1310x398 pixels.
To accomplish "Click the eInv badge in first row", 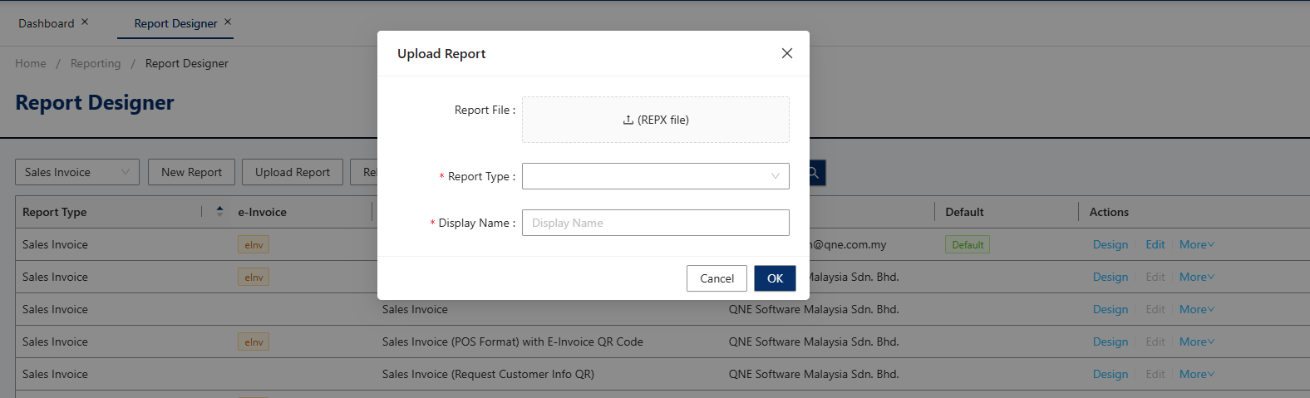I will click(x=254, y=245).
